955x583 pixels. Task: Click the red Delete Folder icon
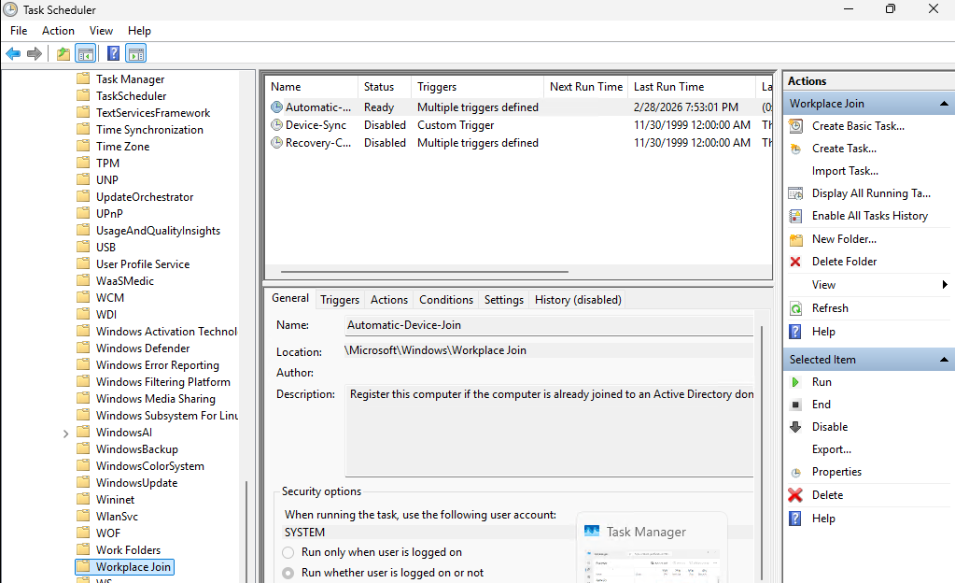(795, 262)
